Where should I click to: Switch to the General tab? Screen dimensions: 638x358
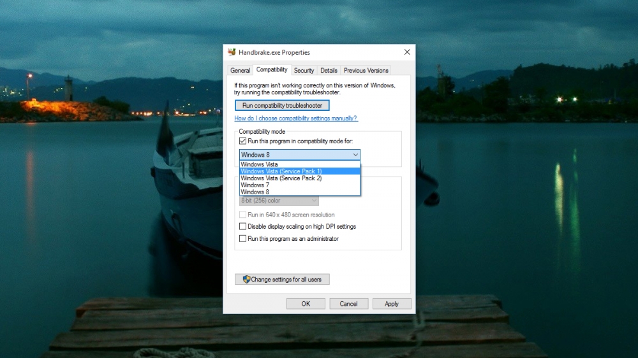point(240,71)
